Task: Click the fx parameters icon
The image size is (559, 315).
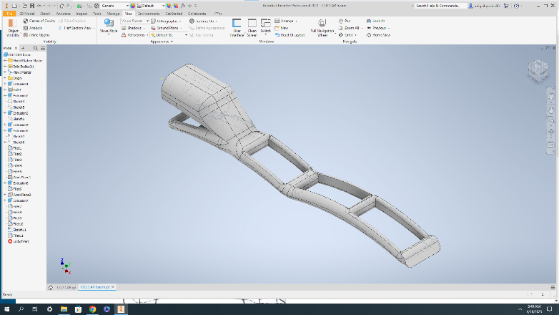Action: click(x=183, y=6)
